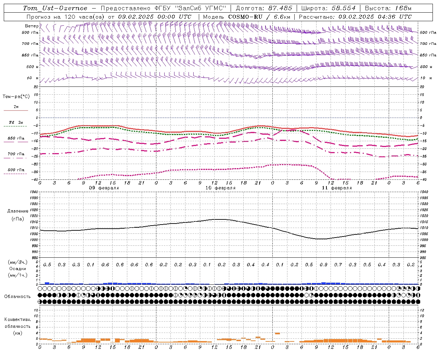The height and width of the screenshot is (350, 438).
Task: Click the '20' value on the left temperature axis
Action: 36,87
